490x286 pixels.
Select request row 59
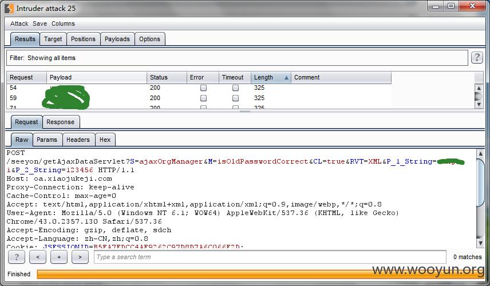pyautogui.click(x=199, y=98)
